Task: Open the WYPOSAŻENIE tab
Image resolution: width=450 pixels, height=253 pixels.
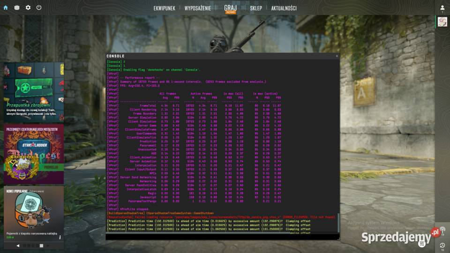Action: point(197,8)
